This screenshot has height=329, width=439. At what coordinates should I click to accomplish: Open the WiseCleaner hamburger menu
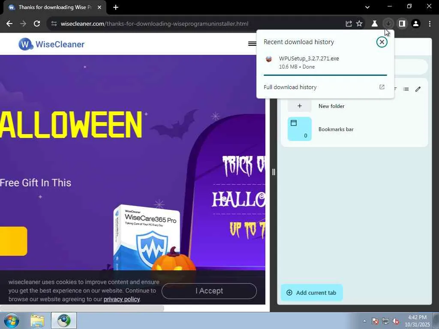click(x=252, y=44)
